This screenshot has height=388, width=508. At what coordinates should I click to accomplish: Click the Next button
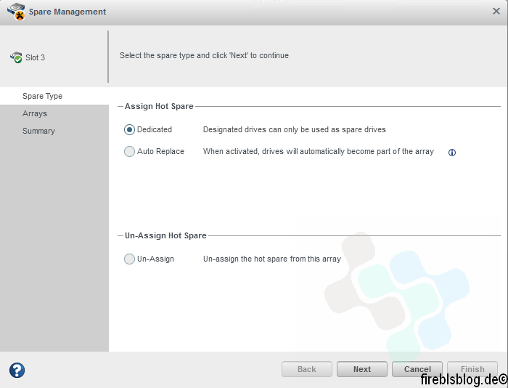pos(362,369)
